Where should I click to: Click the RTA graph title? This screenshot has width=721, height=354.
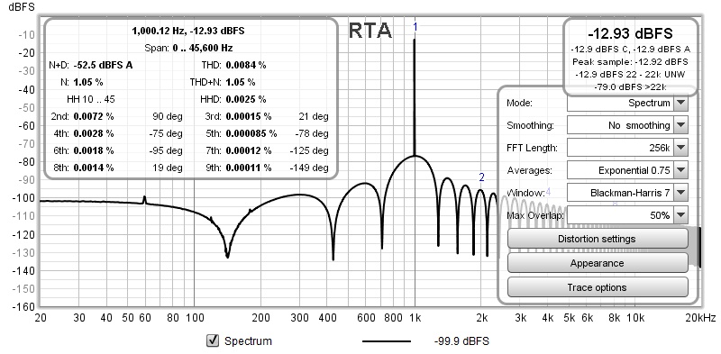pyautogui.click(x=370, y=32)
